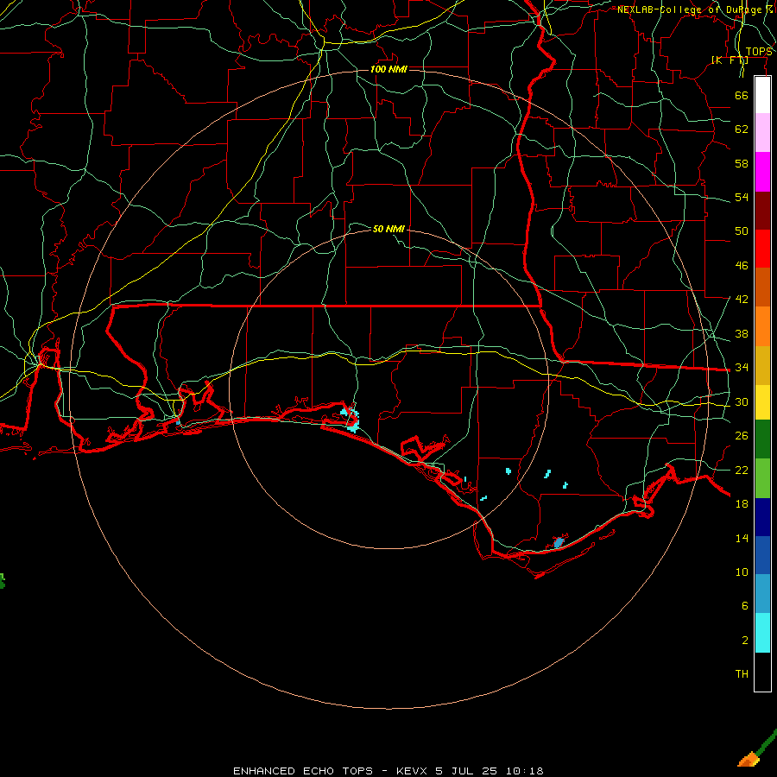This screenshot has height=777, width=777.
Task: Click the 14 value on the legend
Action: pos(742,538)
